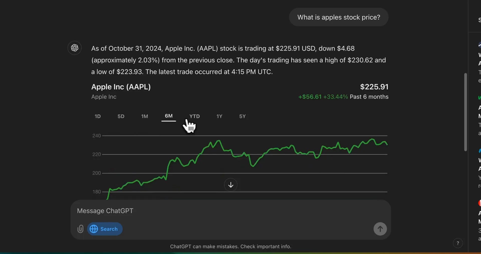The image size is (481, 254).
Task: Switch to the YTD chart view
Action: pos(194,116)
